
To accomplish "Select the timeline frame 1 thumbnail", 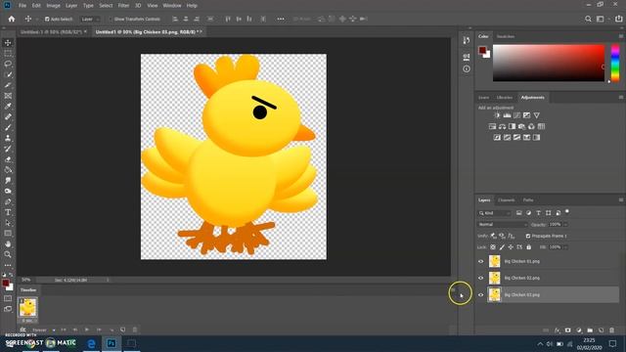I will 28,308.
